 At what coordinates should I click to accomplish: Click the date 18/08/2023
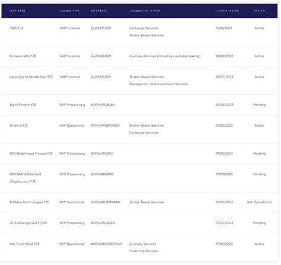[224, 56]
